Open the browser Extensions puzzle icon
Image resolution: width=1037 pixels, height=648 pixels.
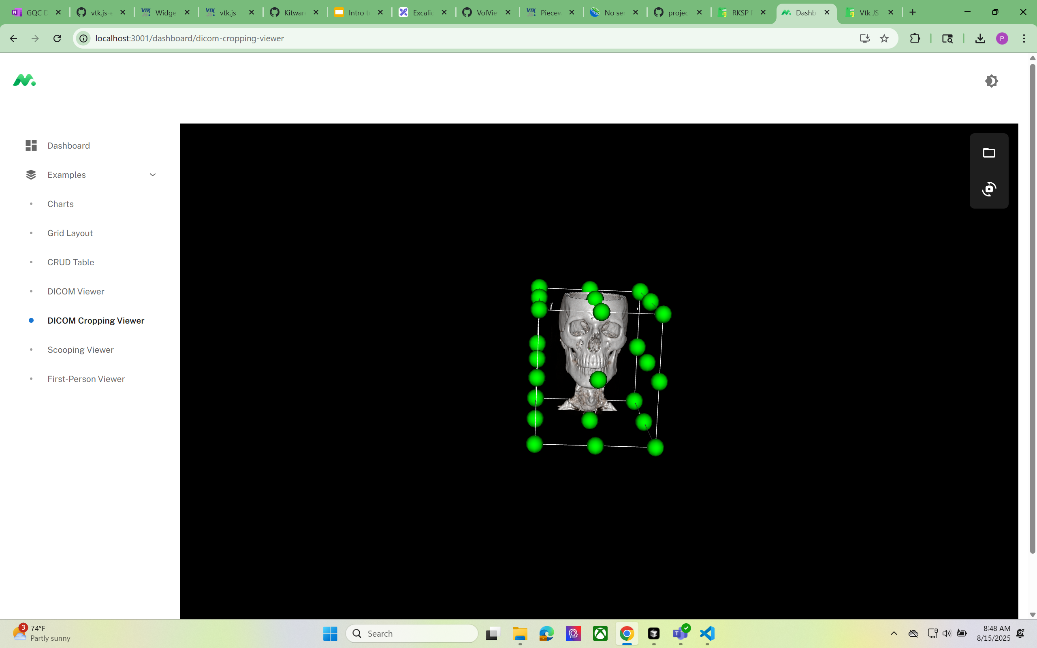(x=915, y=38)
